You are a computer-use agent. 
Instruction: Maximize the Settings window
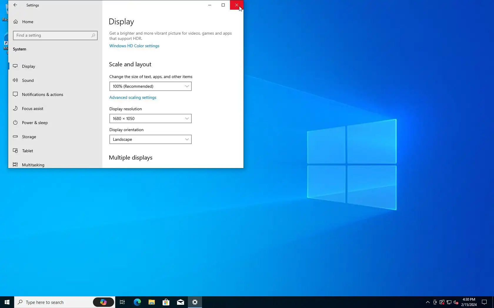[x=223, y=5]
